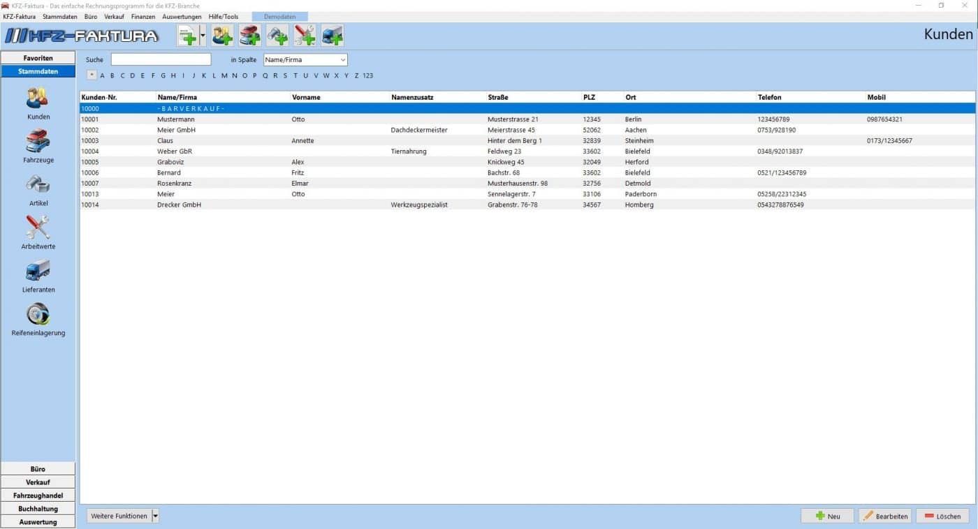978x529 pixels.
Task: Open Reifeneinlagerung from the sidebar
Action: 38,320
